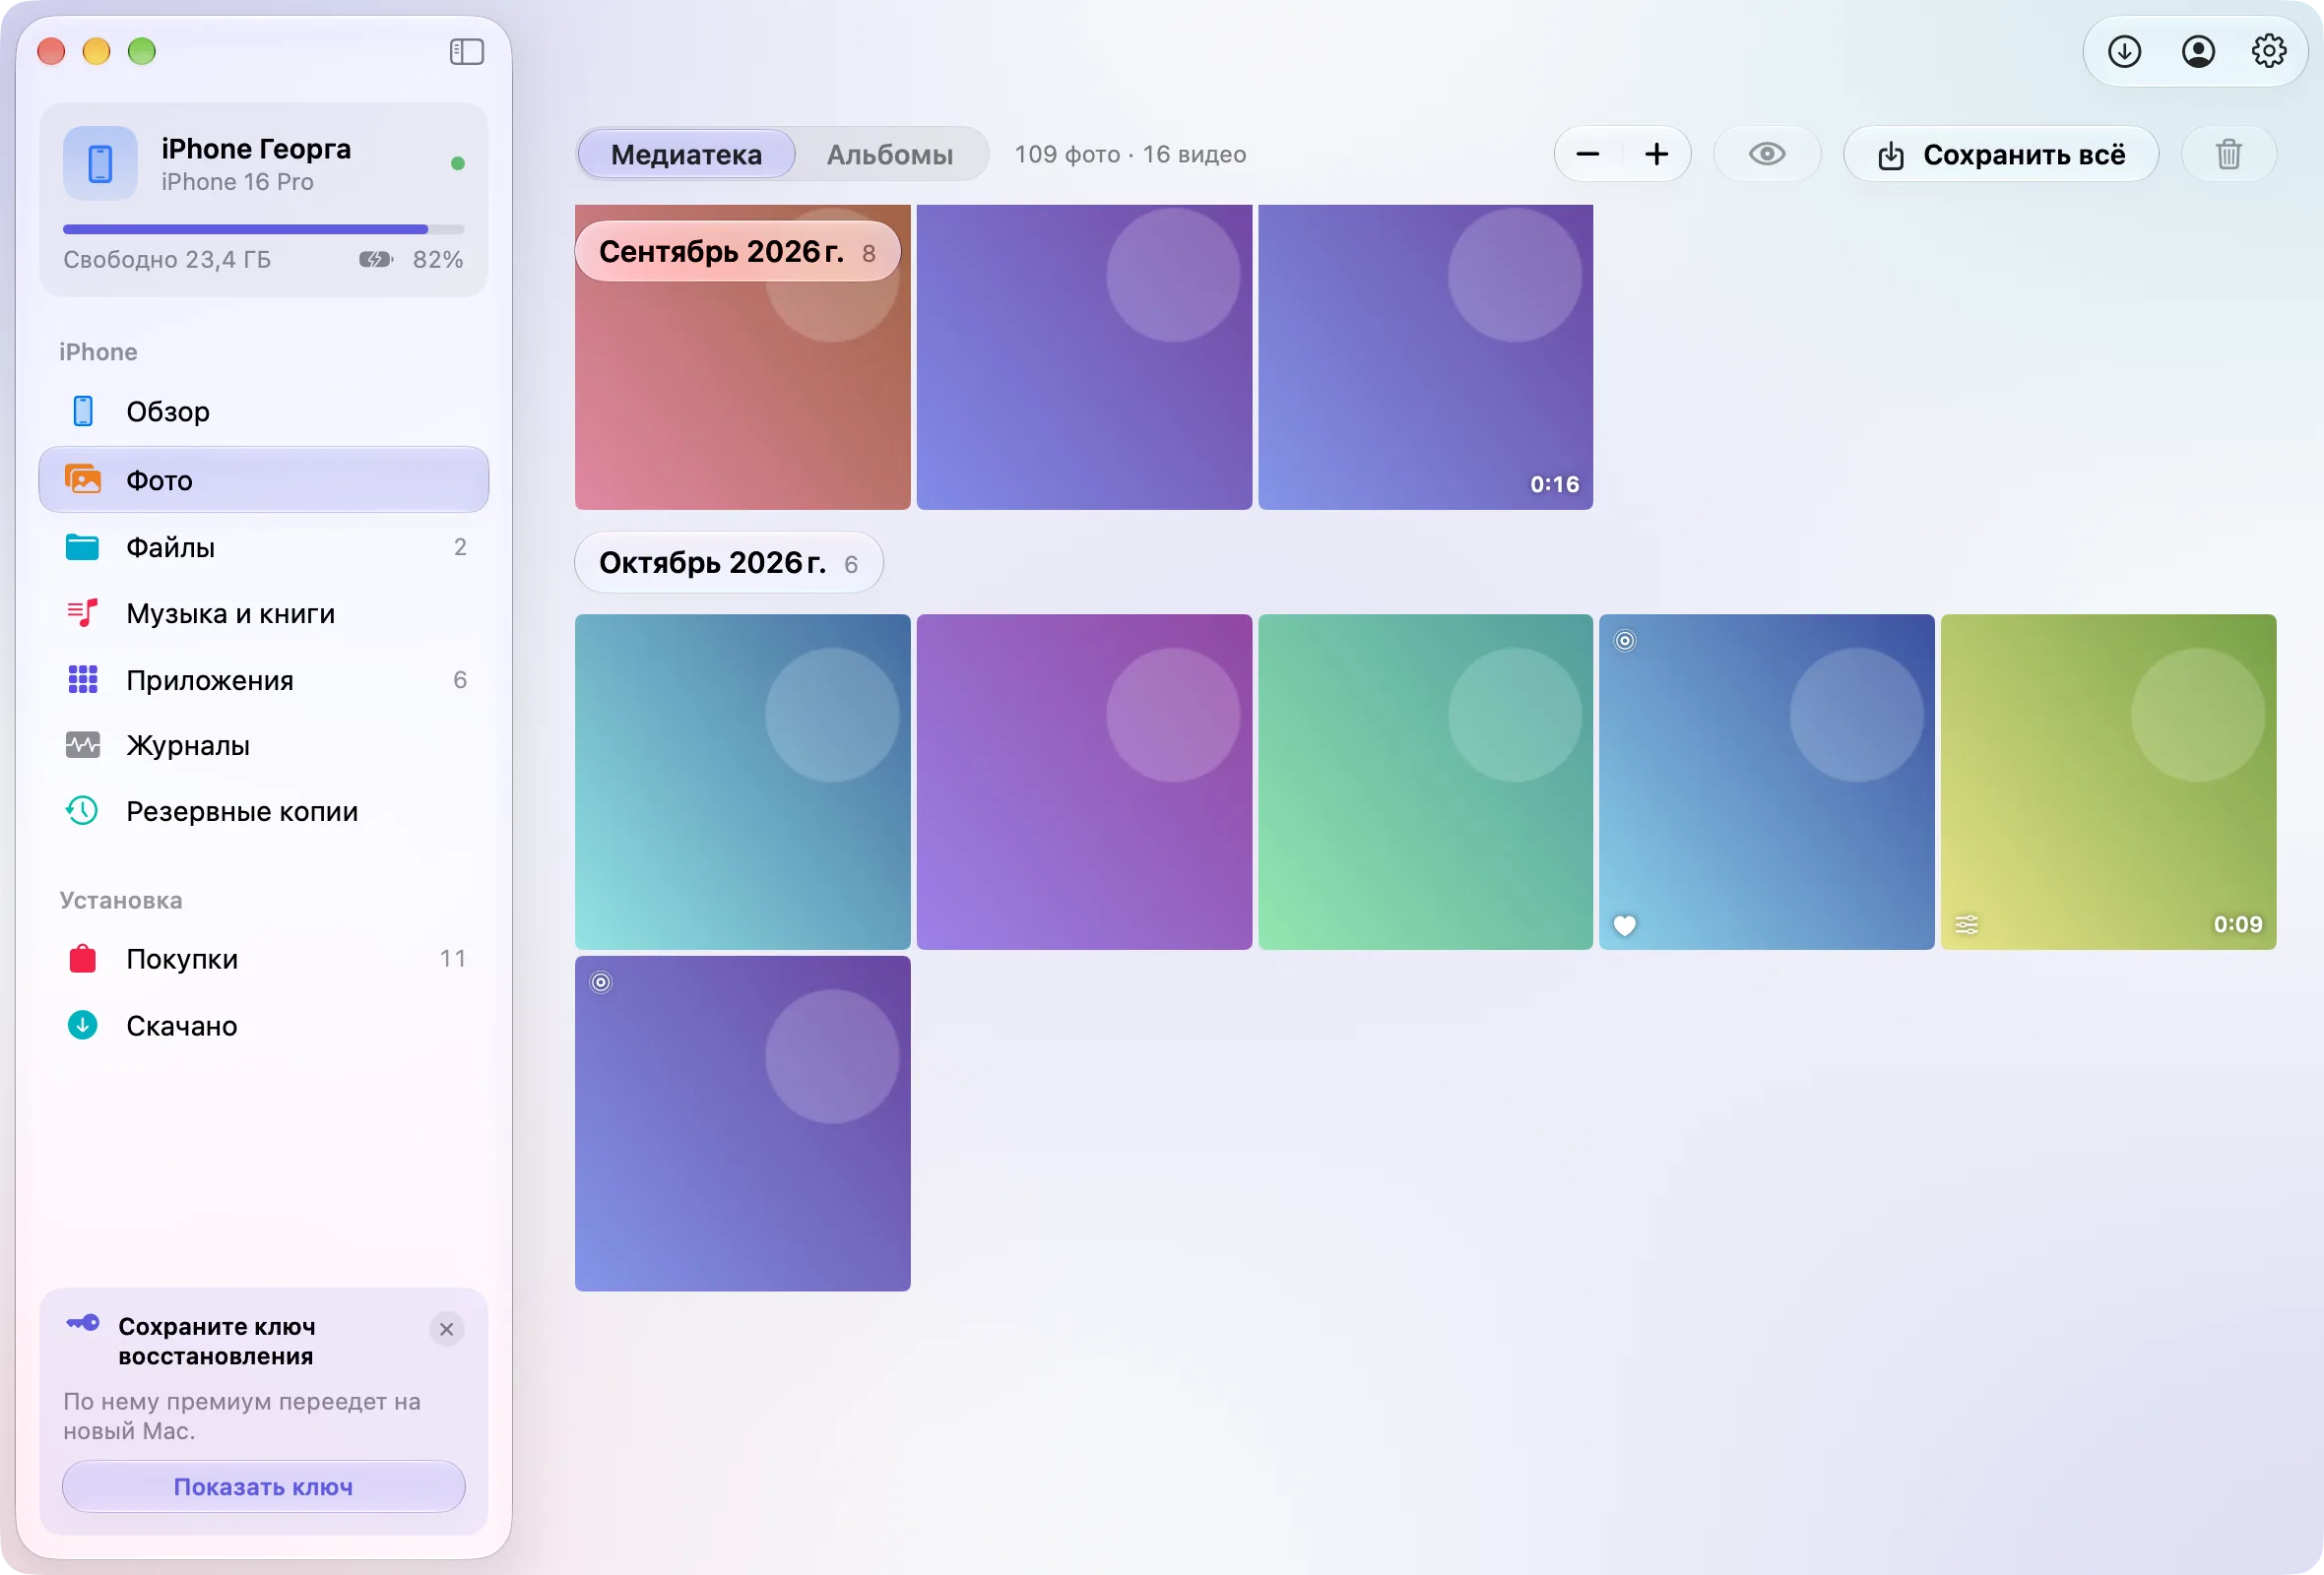Click the Live Photo icon on blue thumbnail
Viewport: 2324px width, 1575px height.
coord(1625,641)
